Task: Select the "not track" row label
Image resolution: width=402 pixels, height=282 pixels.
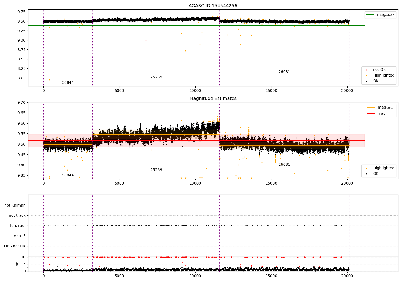Action: pos(17,215)
